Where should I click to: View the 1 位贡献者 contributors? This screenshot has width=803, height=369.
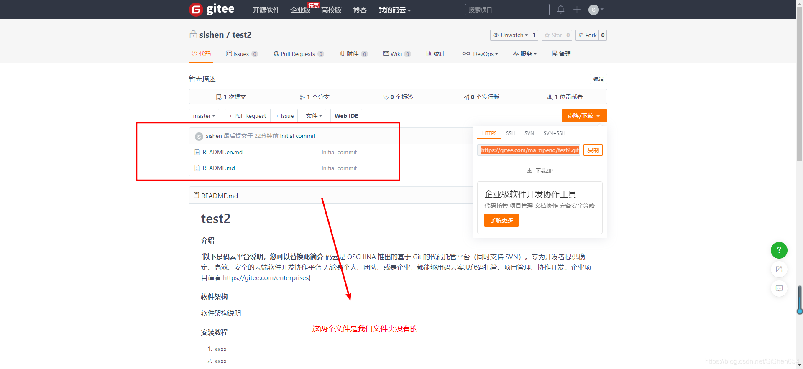(565, 97)
